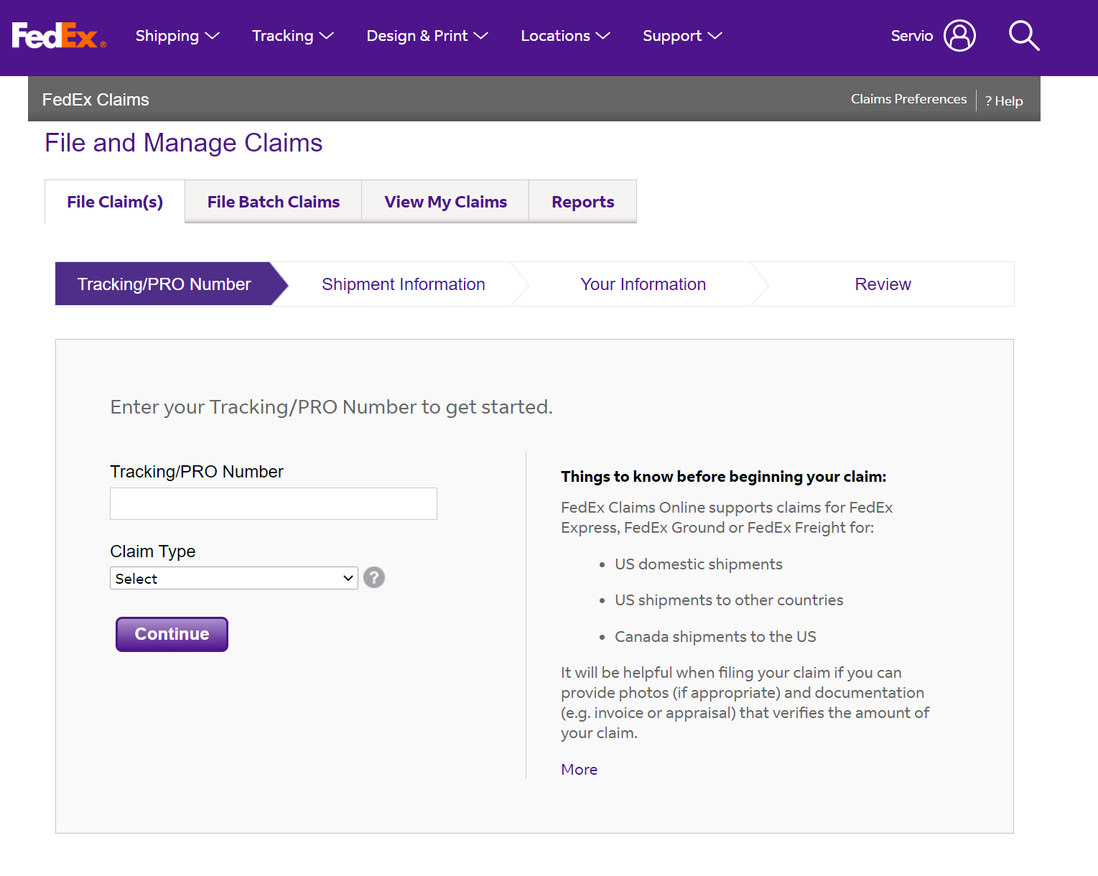Click the Continue button
This screenshot has width=1098, height=876.
point(172,634)
